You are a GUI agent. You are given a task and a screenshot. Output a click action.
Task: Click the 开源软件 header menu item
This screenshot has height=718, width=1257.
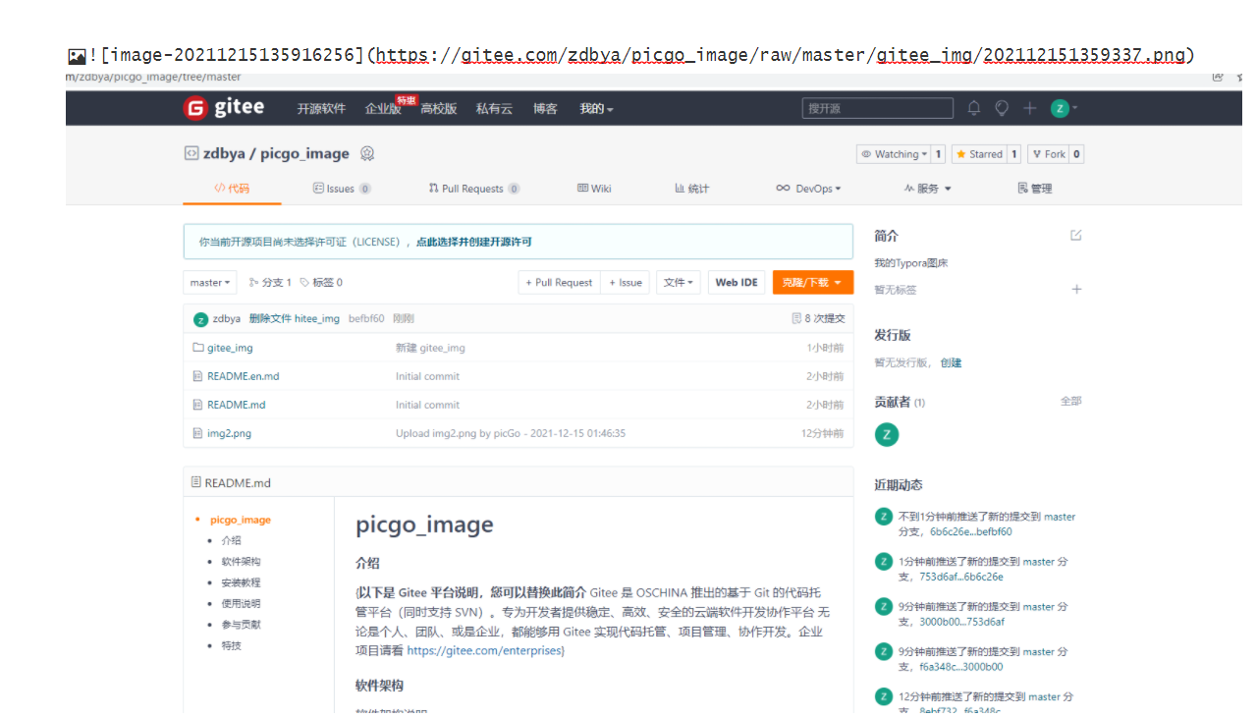[x=321, y=109]
